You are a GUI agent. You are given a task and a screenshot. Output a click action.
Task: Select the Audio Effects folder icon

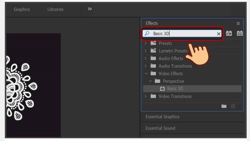tap(153, 58)
